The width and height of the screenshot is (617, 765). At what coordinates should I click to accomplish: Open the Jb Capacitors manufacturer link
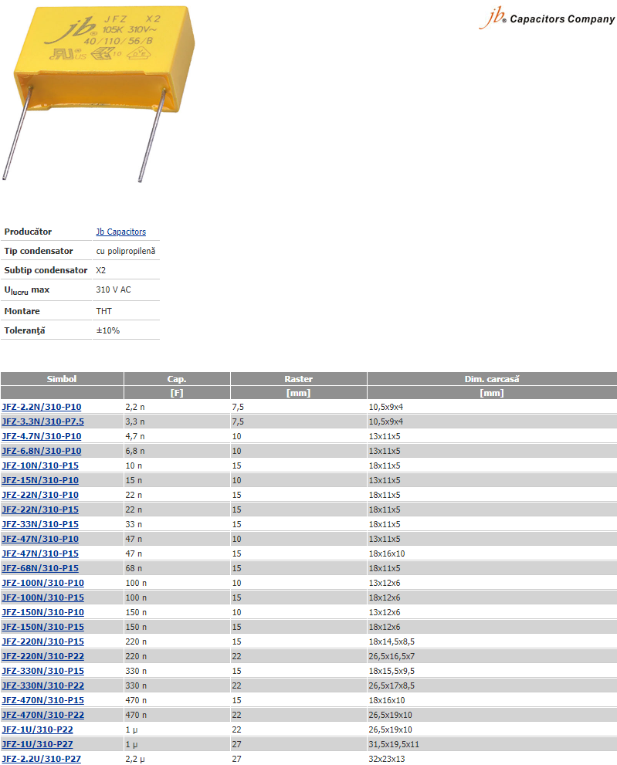click(x=120, y=232)
